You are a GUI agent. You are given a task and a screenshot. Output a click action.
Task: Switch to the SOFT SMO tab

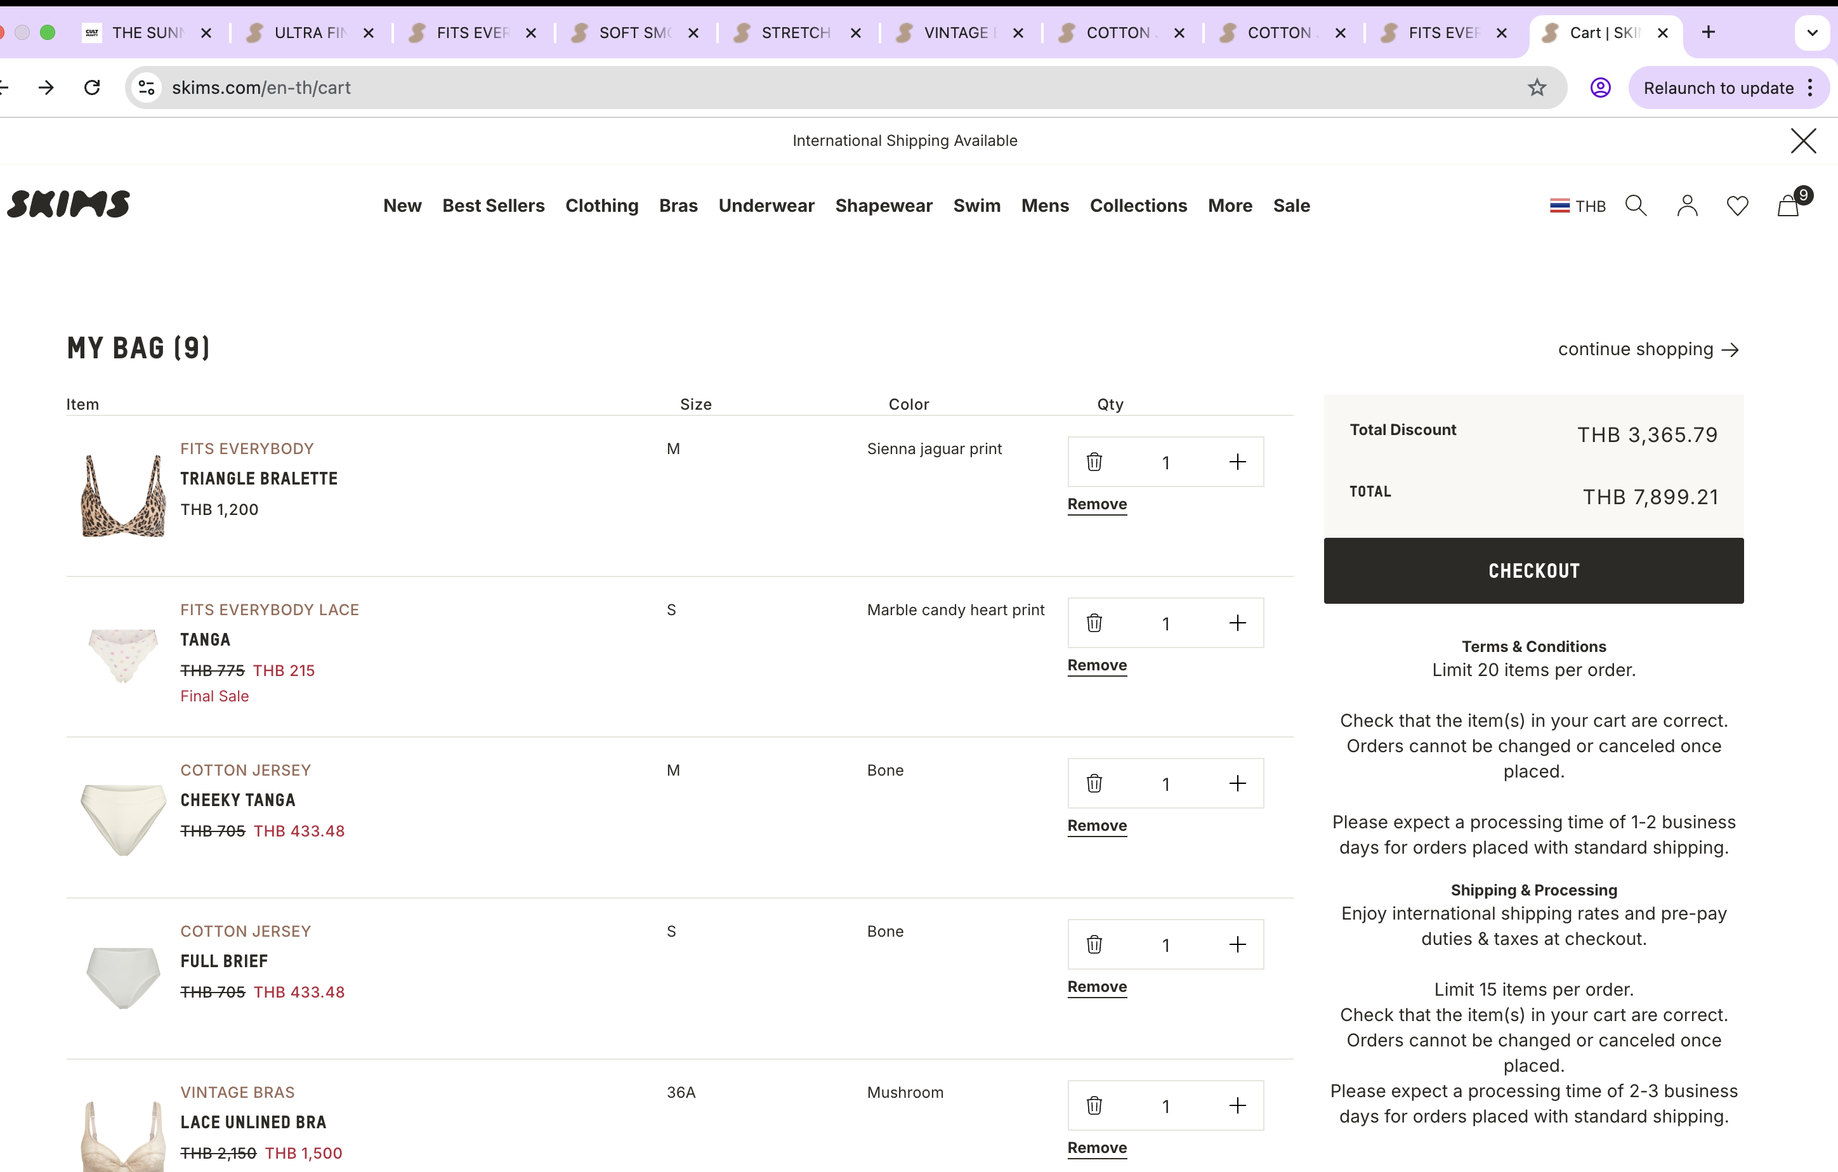pyautogui.click(x=634, y=33)
